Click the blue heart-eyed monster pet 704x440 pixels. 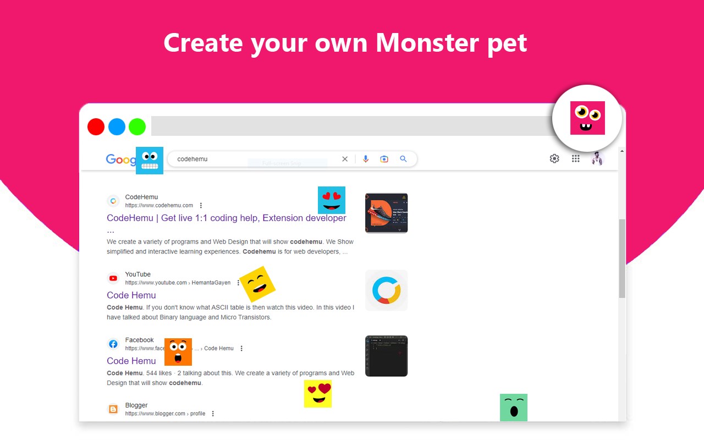point(332,200)
